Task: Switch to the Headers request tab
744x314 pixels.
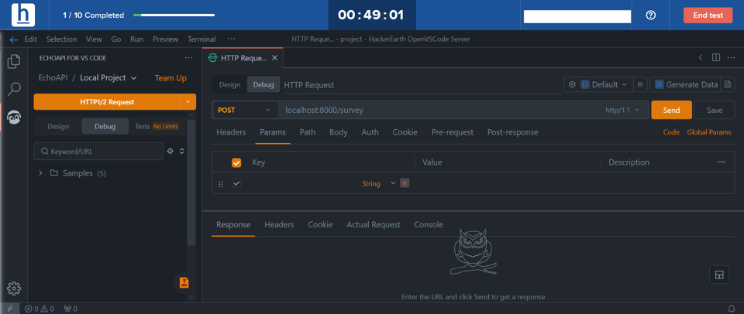Action: click(x=231, y=132)
